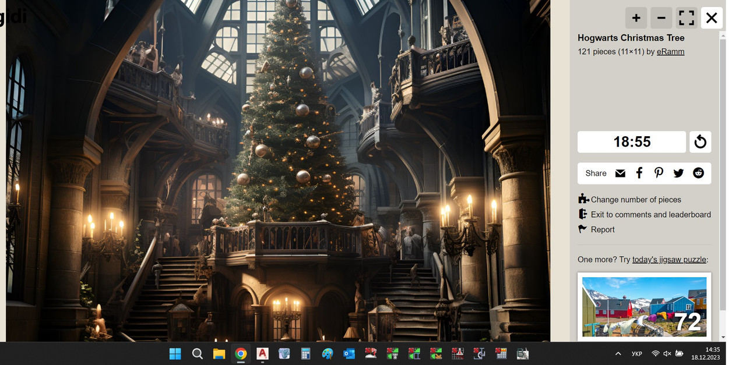Click Change number of pieces
Image resolution: width=746 pixels, height=365 pixels.
pos(636,200)
